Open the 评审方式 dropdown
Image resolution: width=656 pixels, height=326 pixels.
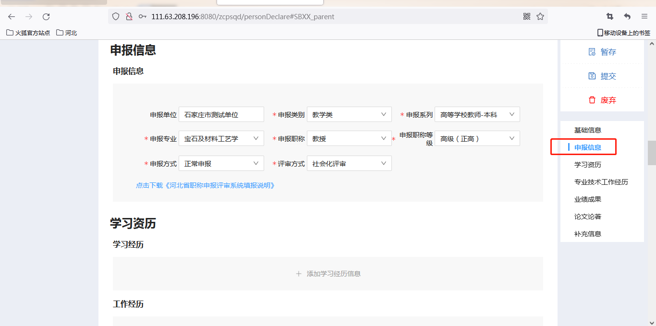click(x=349, y=163)
